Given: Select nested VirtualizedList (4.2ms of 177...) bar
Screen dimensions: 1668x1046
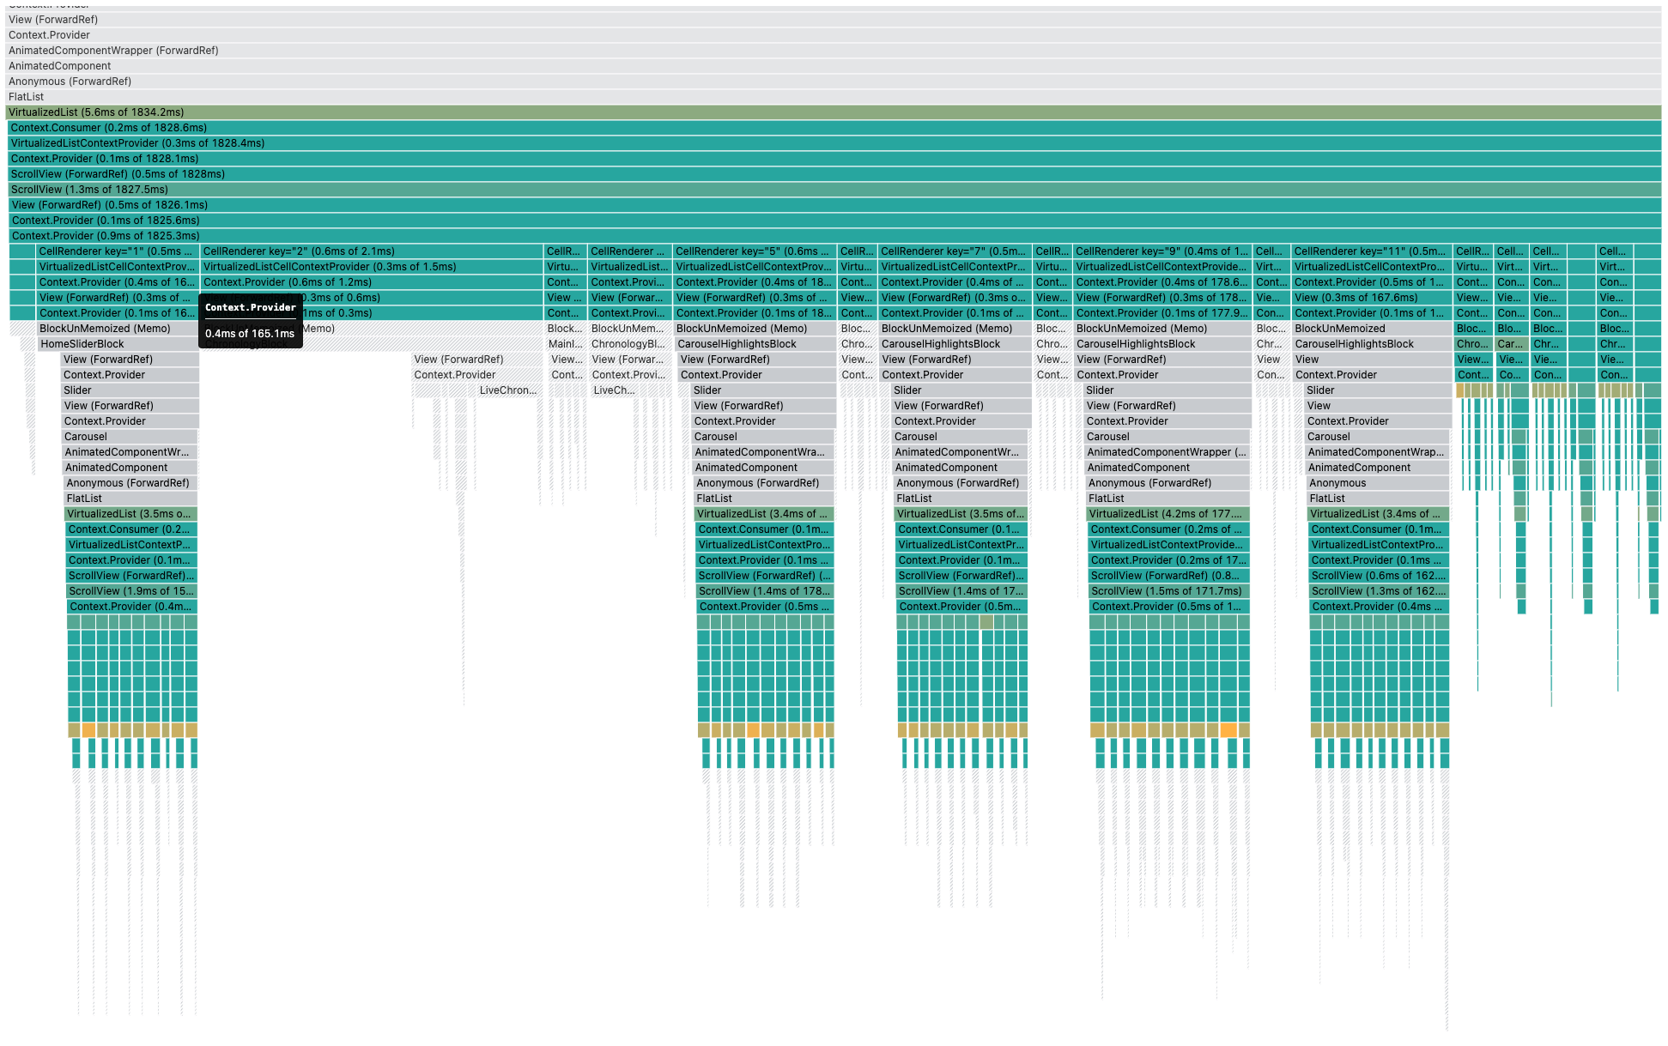Looking at the screenshot, I should click(x=1168, y=514).
